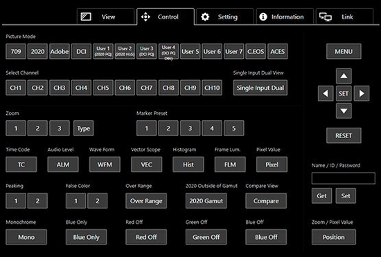Screen dimensions: 381x257
Task: Select User 3 (DCI PQ) picture mode
Action: coord(147,51)
